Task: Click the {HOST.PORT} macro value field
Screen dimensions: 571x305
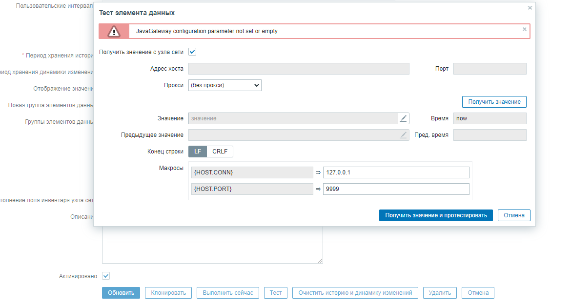Action: coord(396,189)
